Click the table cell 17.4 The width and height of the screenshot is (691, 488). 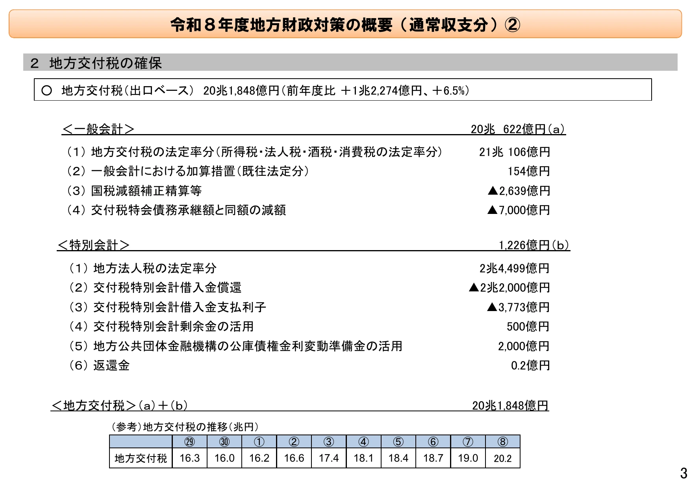click(x=329, y=458)
